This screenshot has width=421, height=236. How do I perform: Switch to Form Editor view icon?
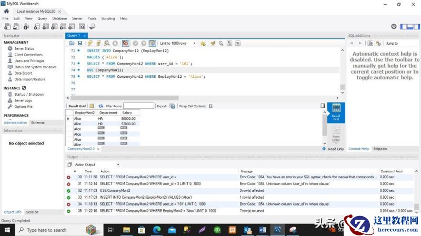coord(336,134)
